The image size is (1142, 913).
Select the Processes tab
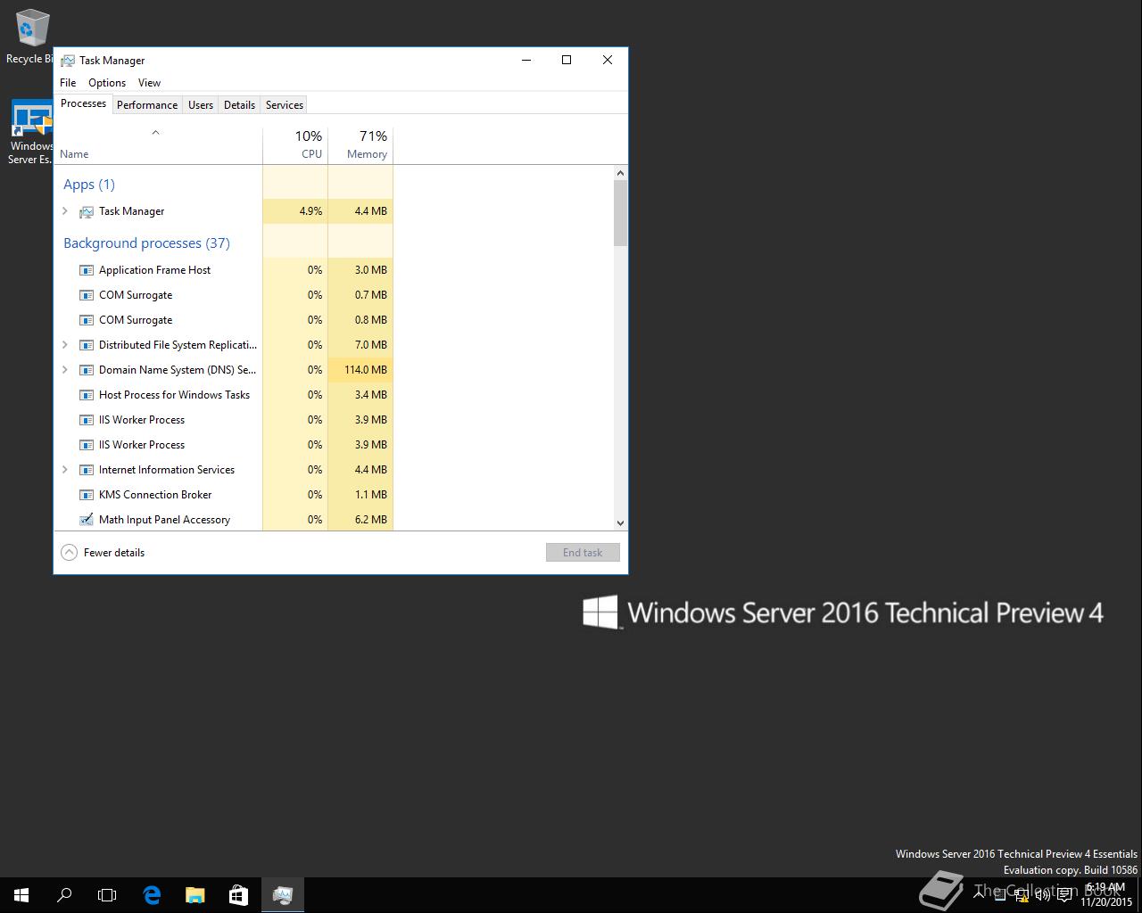(84, 103)
